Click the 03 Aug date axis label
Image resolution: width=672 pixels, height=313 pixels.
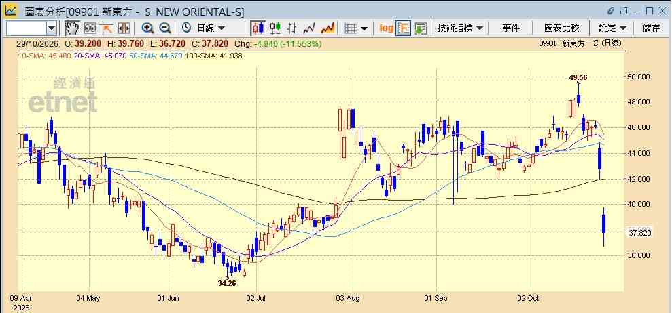click(x=348, y=298)
